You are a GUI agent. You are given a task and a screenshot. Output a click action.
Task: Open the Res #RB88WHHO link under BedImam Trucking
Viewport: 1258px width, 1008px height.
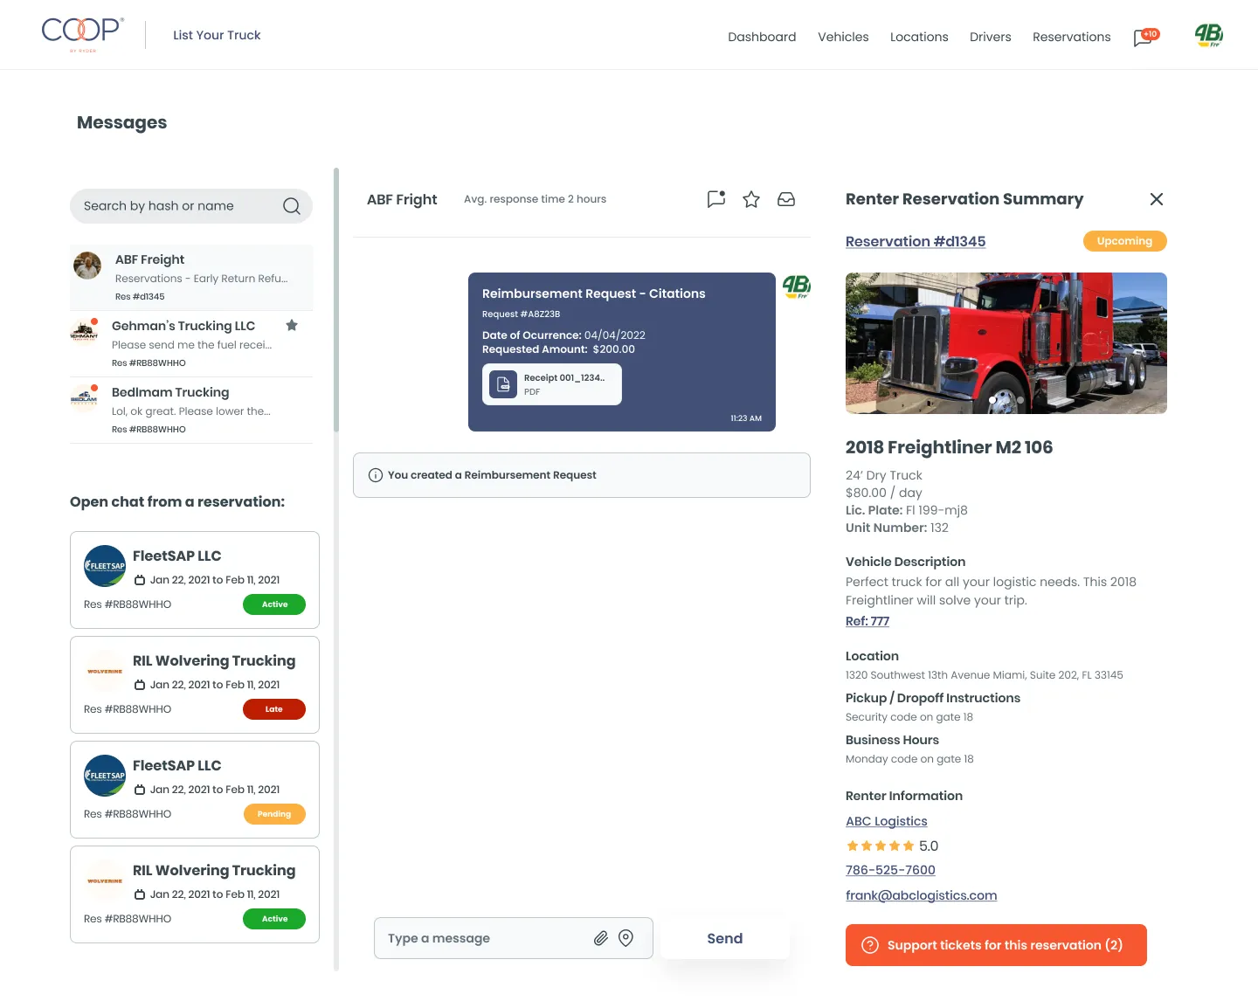pyautogui.click(x=149, y=429)
